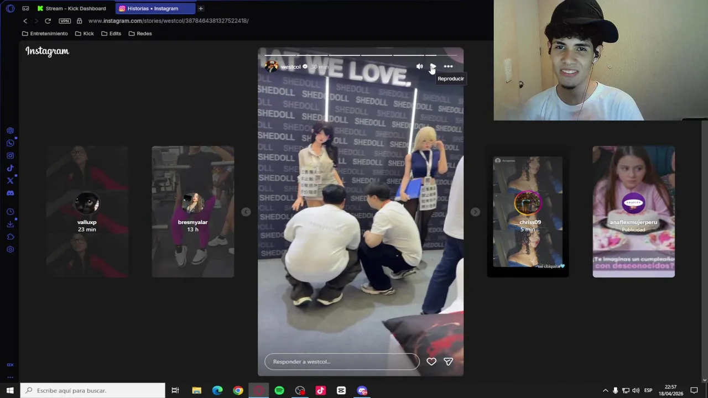Open microphone tray icon

615,390
